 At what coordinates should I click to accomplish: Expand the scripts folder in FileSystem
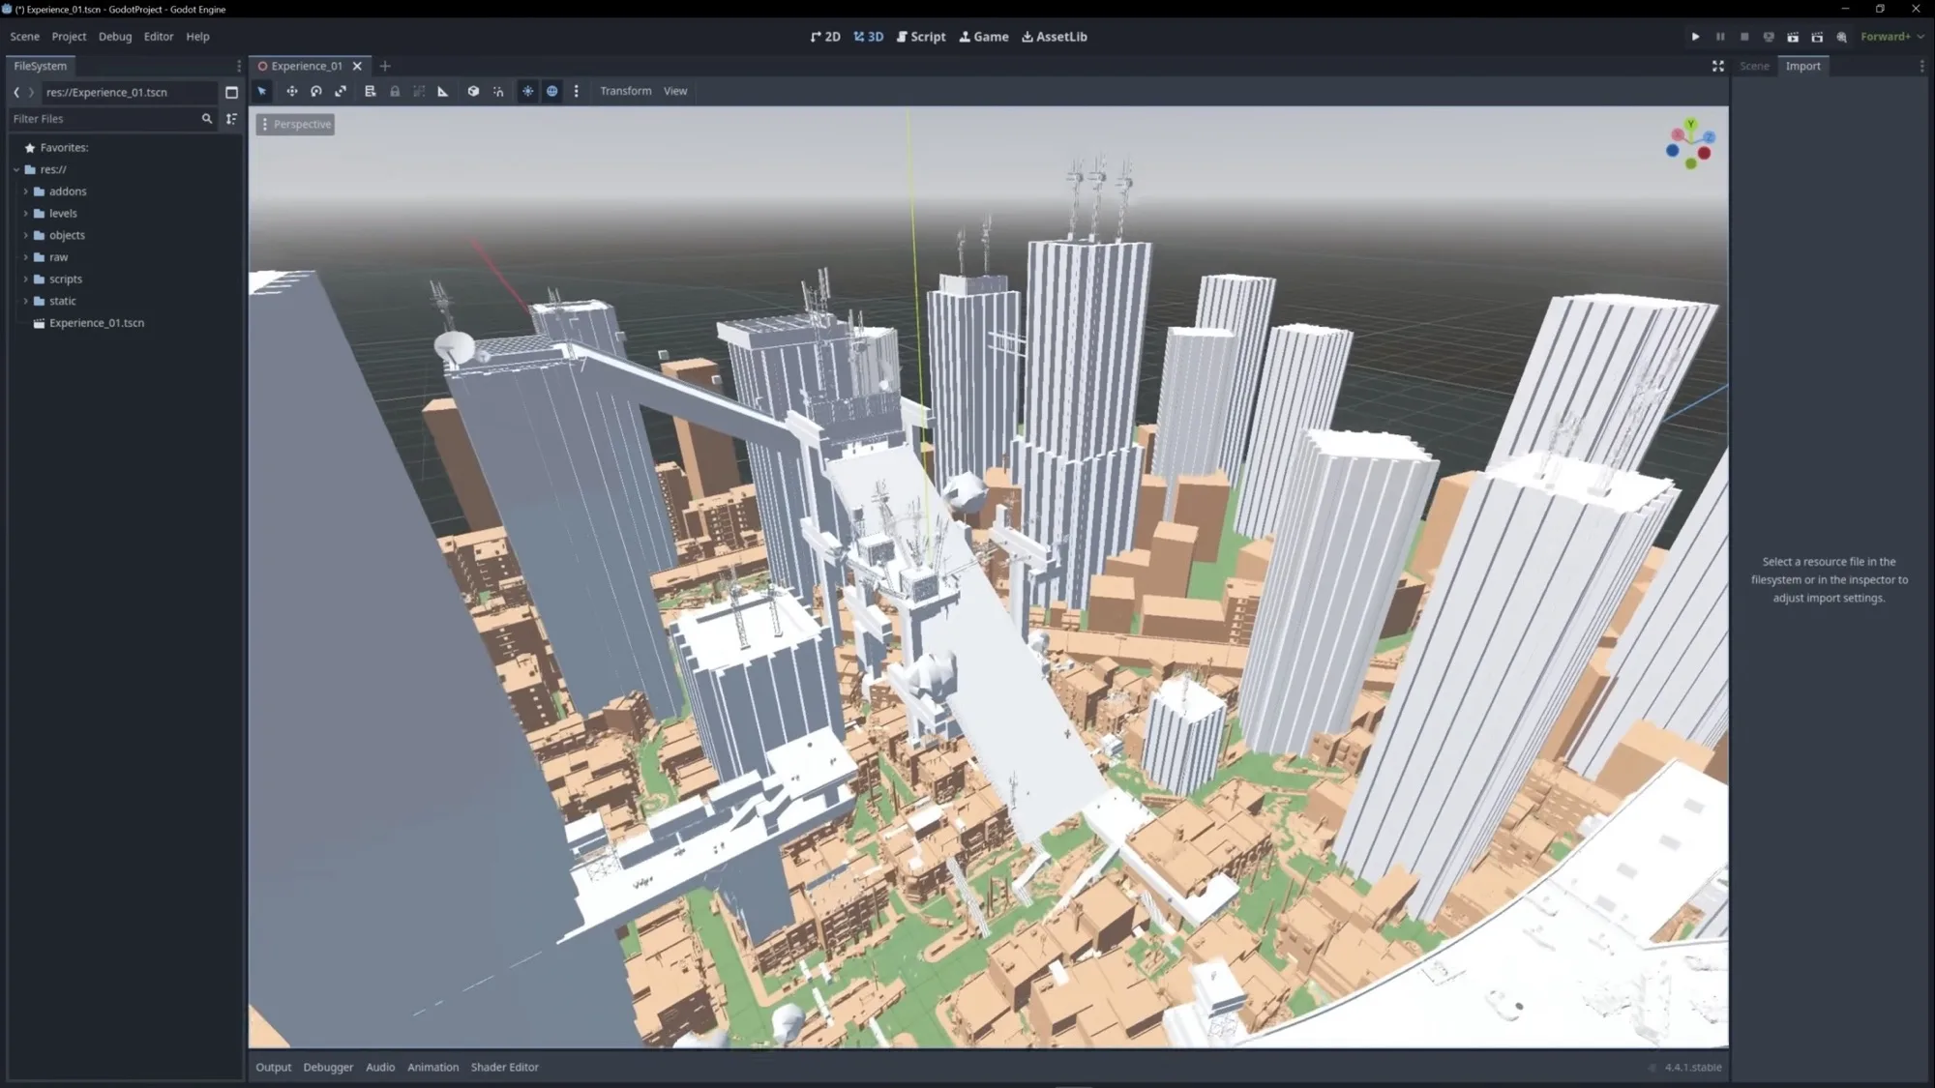(x=26, y=279)
